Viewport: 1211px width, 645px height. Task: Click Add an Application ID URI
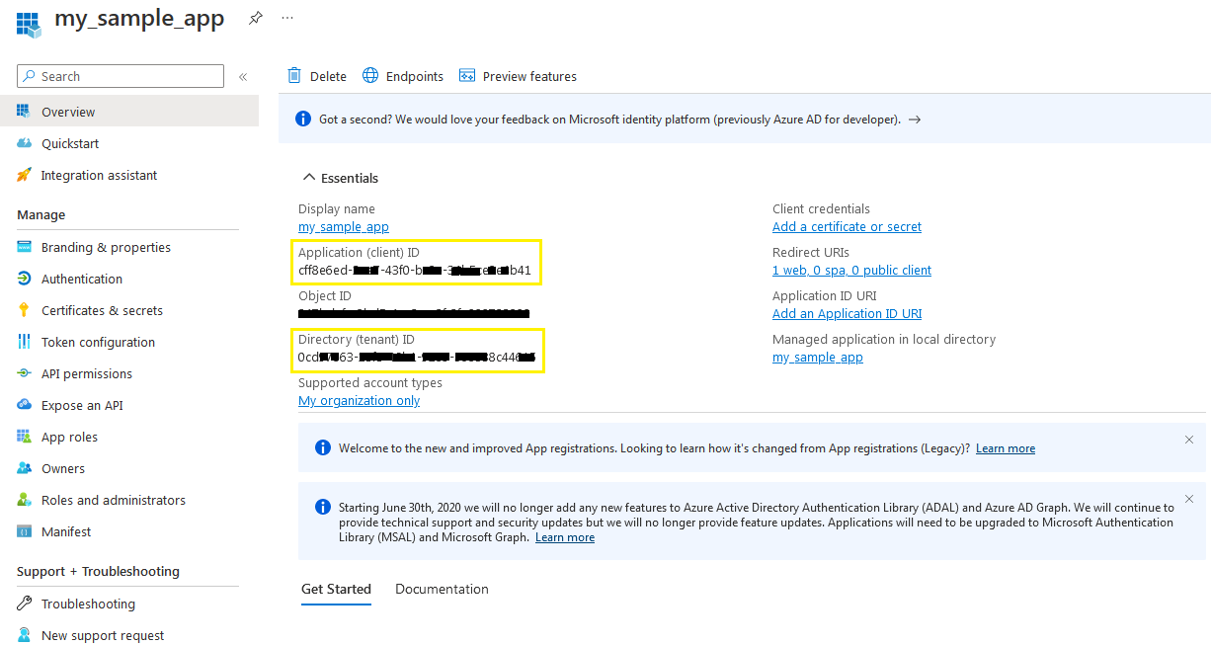(x=847, y=313)
